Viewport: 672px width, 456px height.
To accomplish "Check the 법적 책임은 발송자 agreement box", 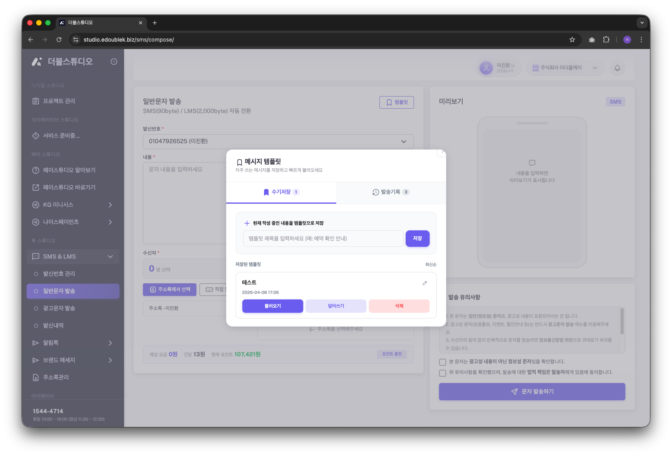I will pyautogui.click(x=443, y=373).
